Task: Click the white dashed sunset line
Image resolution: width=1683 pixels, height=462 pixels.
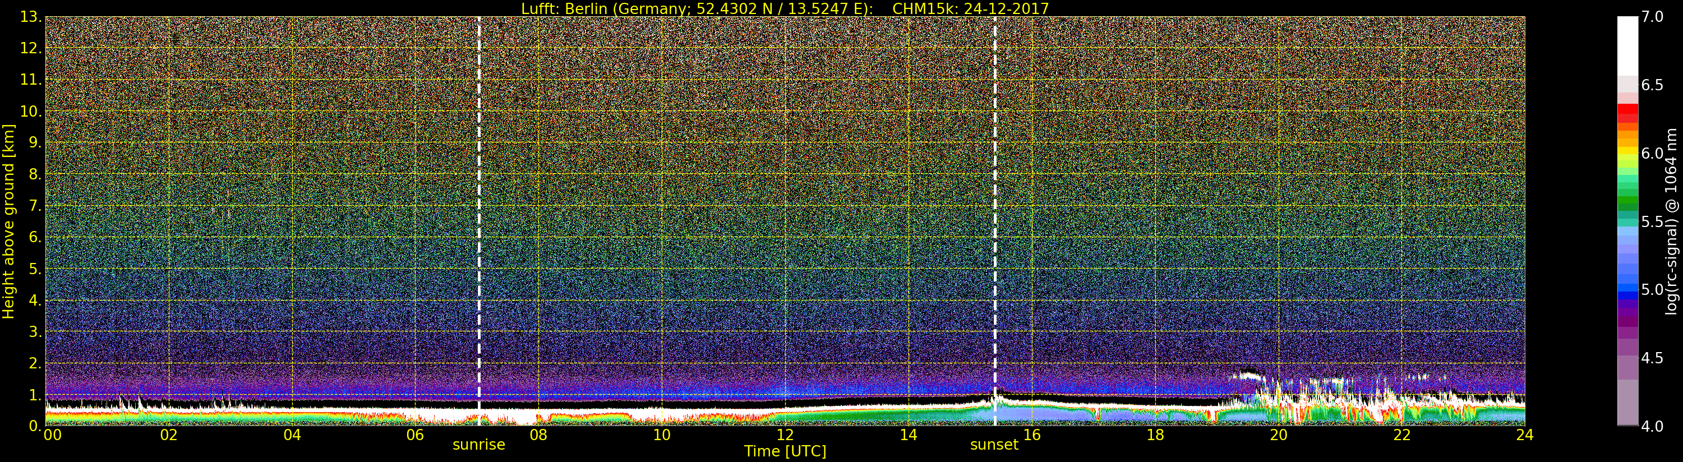Action: coord(995,196)
